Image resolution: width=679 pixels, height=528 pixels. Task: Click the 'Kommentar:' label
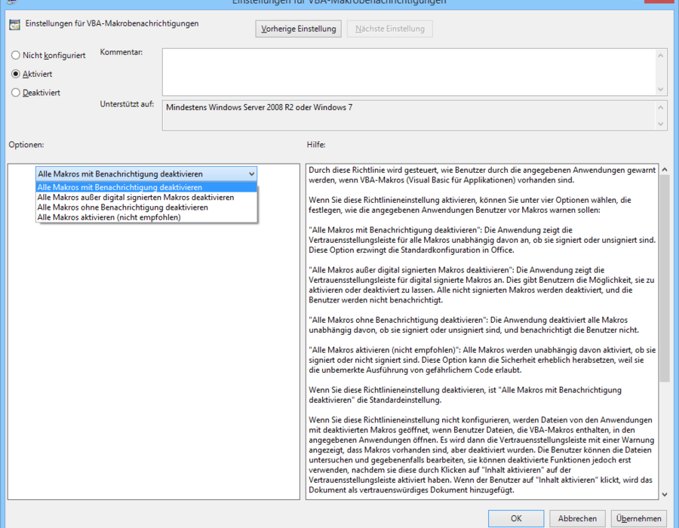(x=121, y=52)
